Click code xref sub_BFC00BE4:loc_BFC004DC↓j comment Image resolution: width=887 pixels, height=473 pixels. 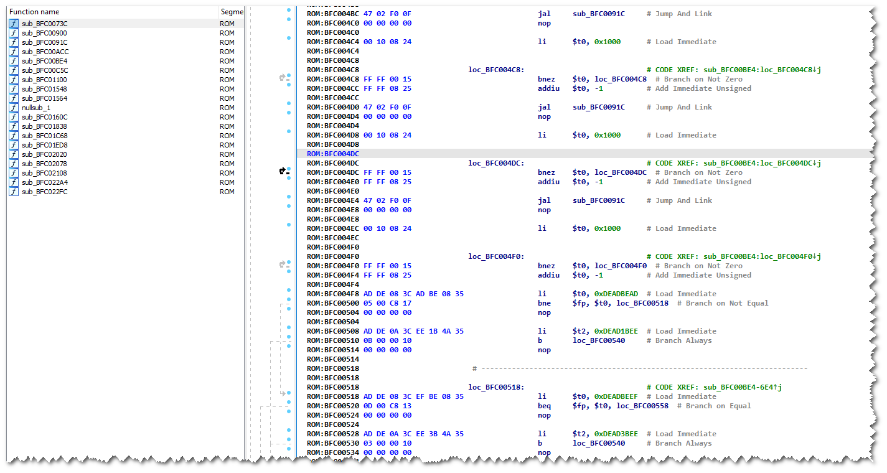[734, 163]
